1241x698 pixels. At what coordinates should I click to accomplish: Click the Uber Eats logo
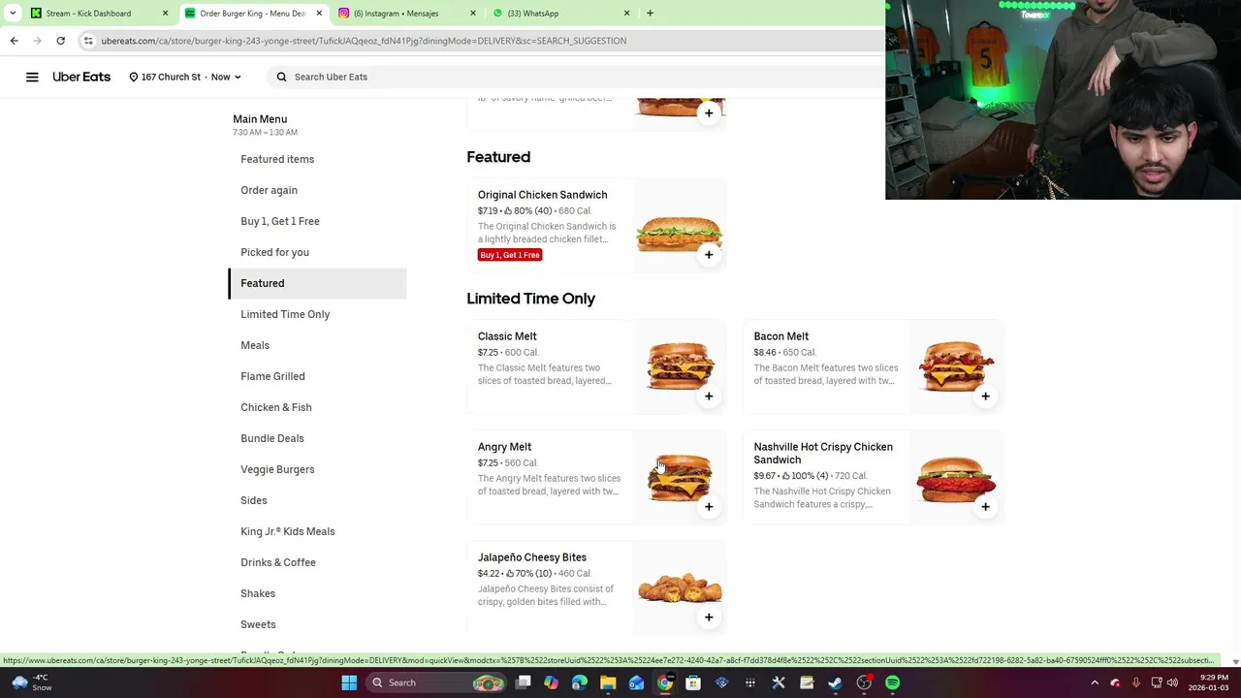(81, 77)
